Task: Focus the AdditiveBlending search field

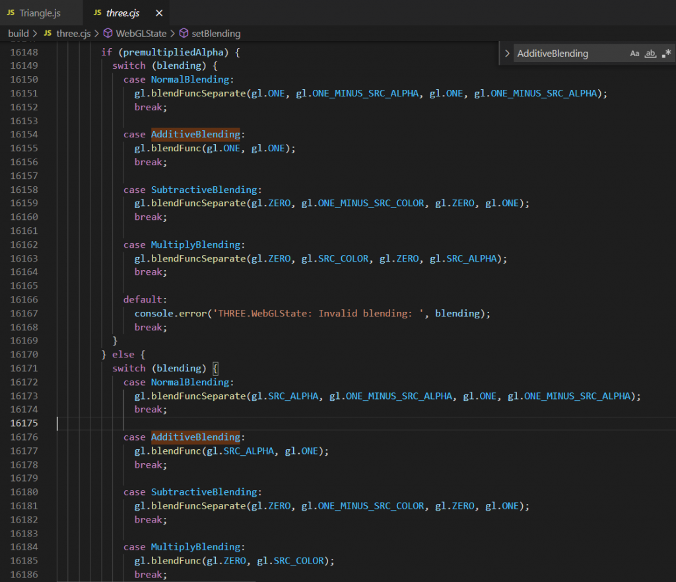Action: 571,54
